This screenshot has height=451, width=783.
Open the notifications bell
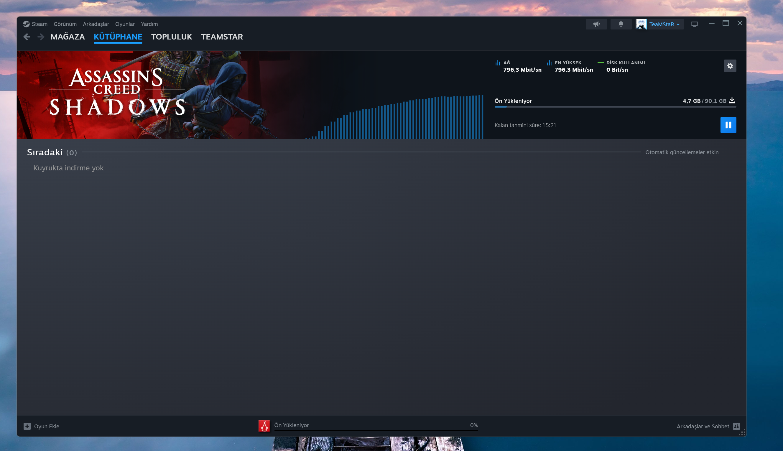pos(621,24)
